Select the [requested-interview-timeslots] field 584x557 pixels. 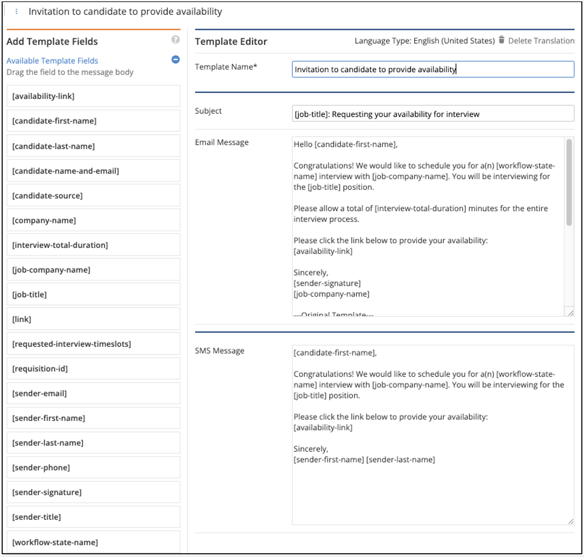(94, 344)
